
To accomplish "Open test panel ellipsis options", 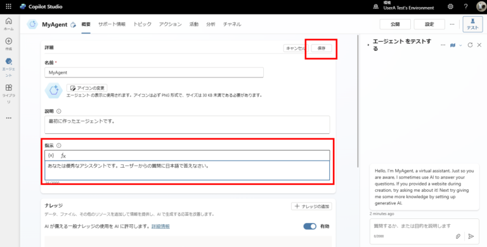I will (443, 45).
